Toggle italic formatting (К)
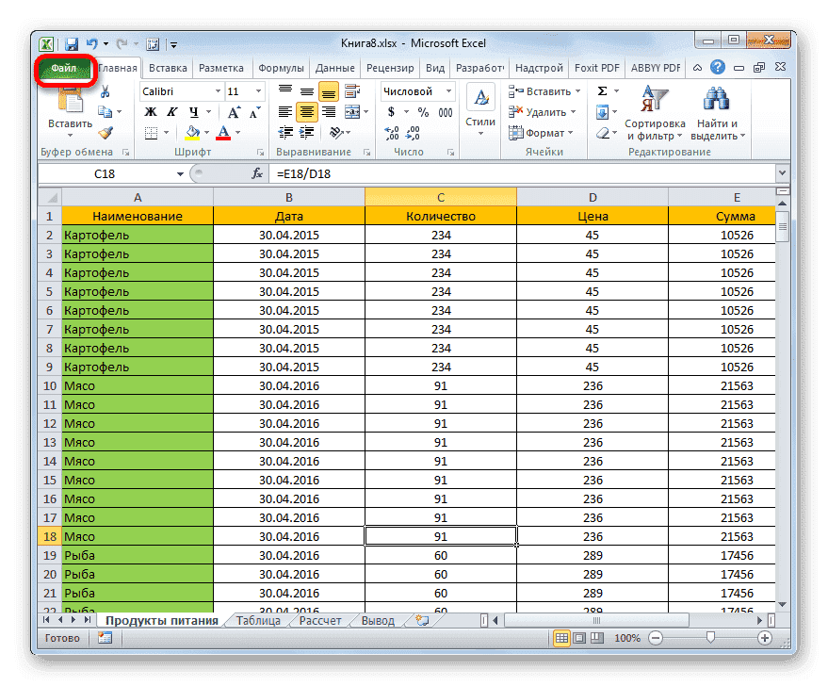The height and width of the screenshot is (686, 828). (x=172, y=110)
